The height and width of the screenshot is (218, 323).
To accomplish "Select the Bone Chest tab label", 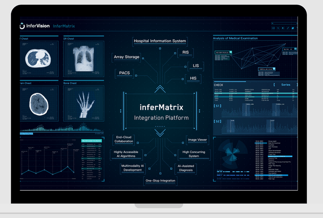I will pyautogui.click(x=70, y=83).
